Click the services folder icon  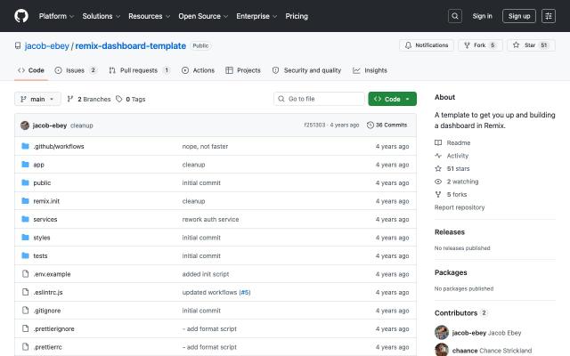(x=25, y=219)
